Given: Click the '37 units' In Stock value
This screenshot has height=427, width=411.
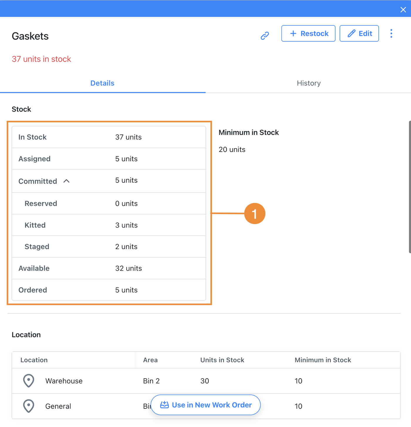Looking at the screenshot, I should pyautogui.click(x=128, y=137).
